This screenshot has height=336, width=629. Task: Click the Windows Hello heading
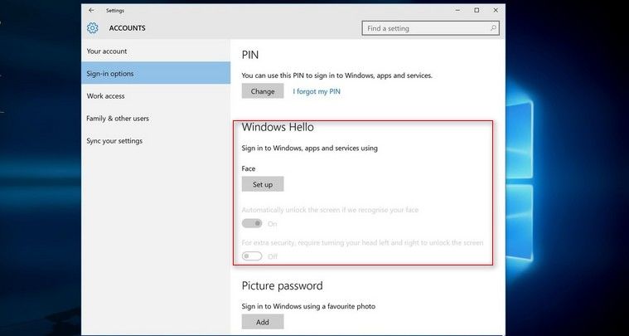pyautogui.click(x=278, y=127)
